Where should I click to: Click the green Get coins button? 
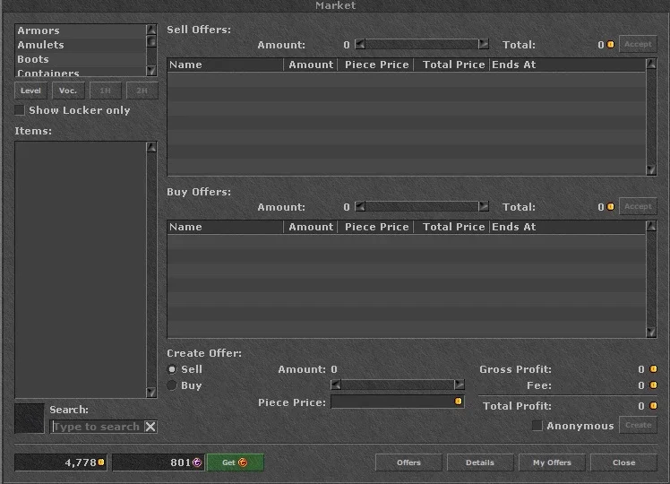pos(235,462)
